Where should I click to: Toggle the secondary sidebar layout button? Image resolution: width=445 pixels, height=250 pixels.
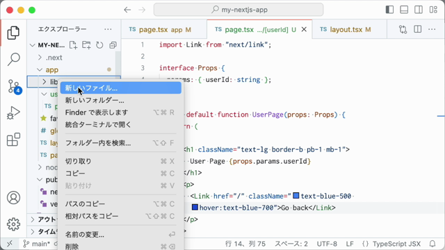coord(419,10)
